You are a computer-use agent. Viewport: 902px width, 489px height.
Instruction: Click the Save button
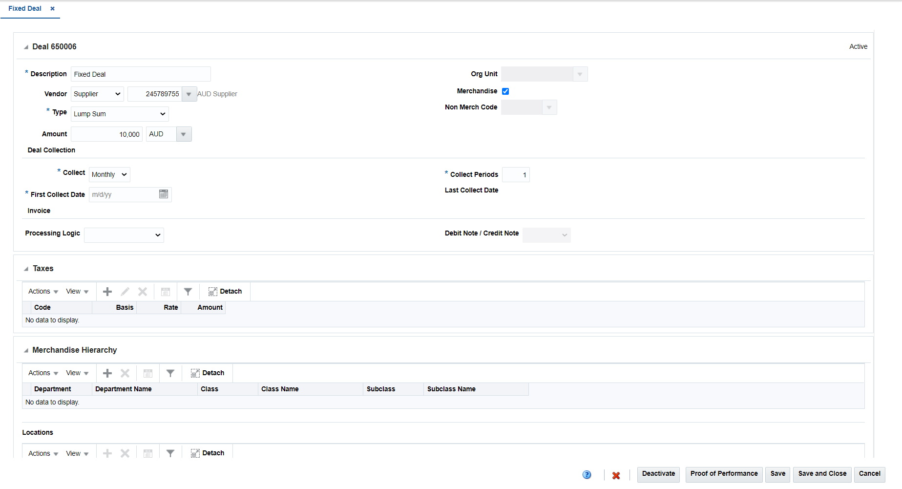[777, 474]
